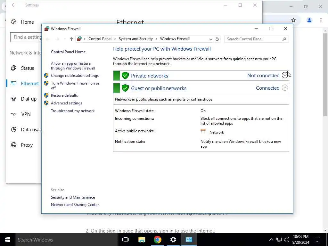Image resolution: width=328 pixels, height=246 pixels.
Task: Click shield icon beside Advanced settings
Action: [46, 103]
